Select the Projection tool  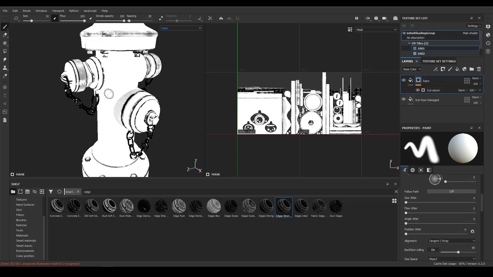pos(5,43)
